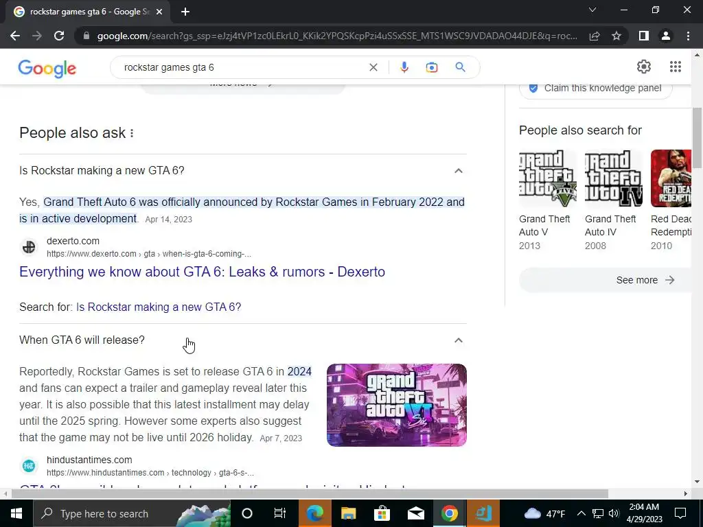The image size is (703, 527).
Task: Open Red Dead Redemption card
Action: click(671, 200)
